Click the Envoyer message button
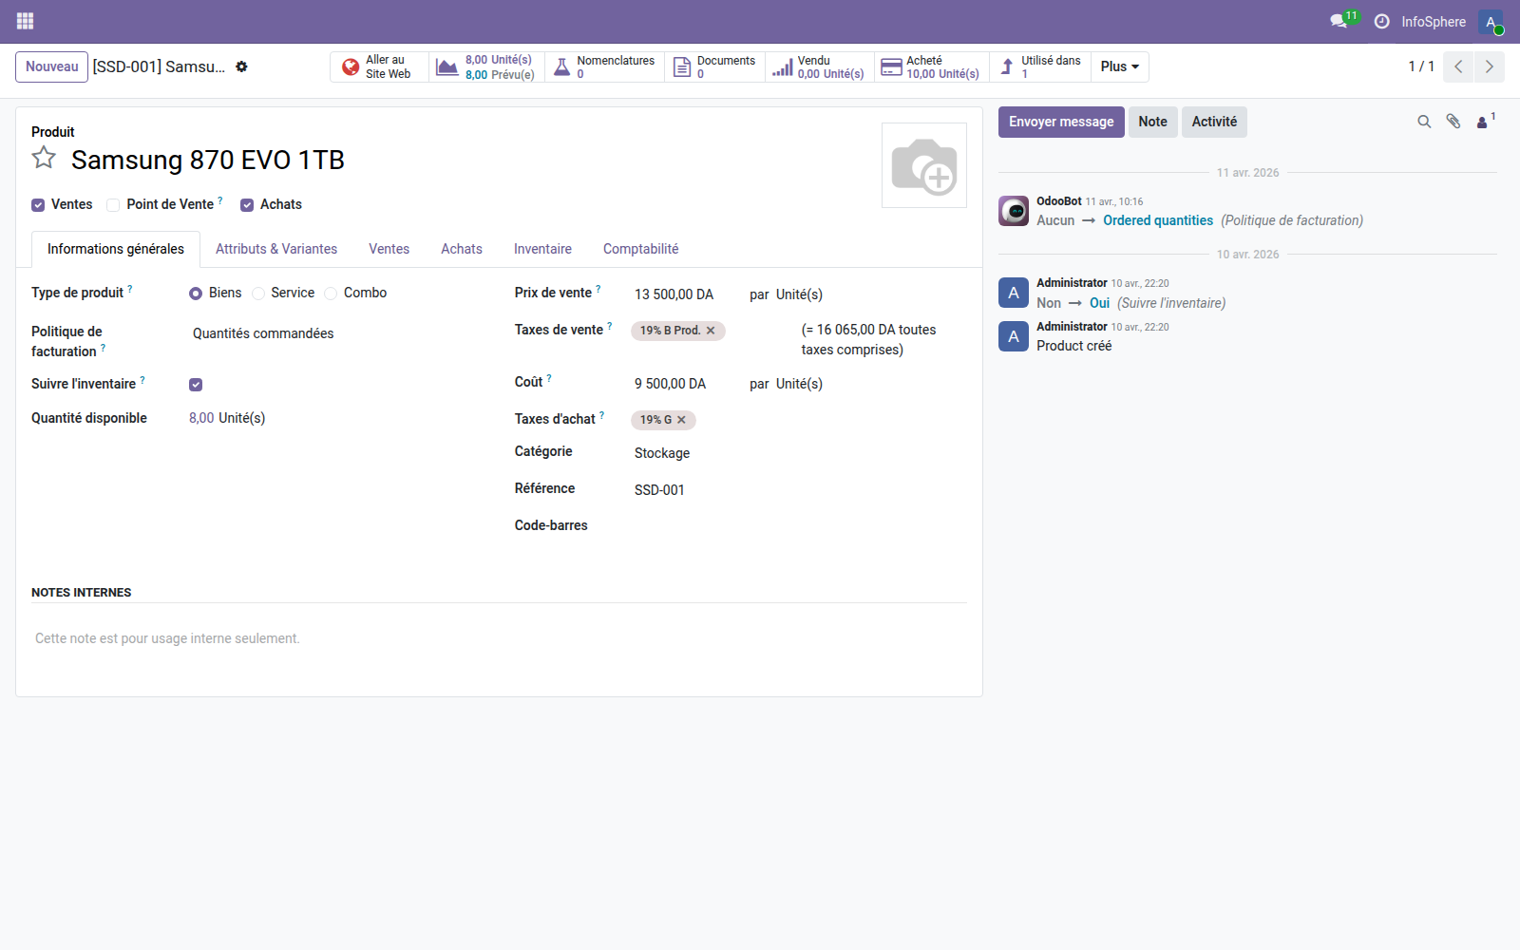Viewport: 1520px width, 950px height. [x=1060, y=122]
